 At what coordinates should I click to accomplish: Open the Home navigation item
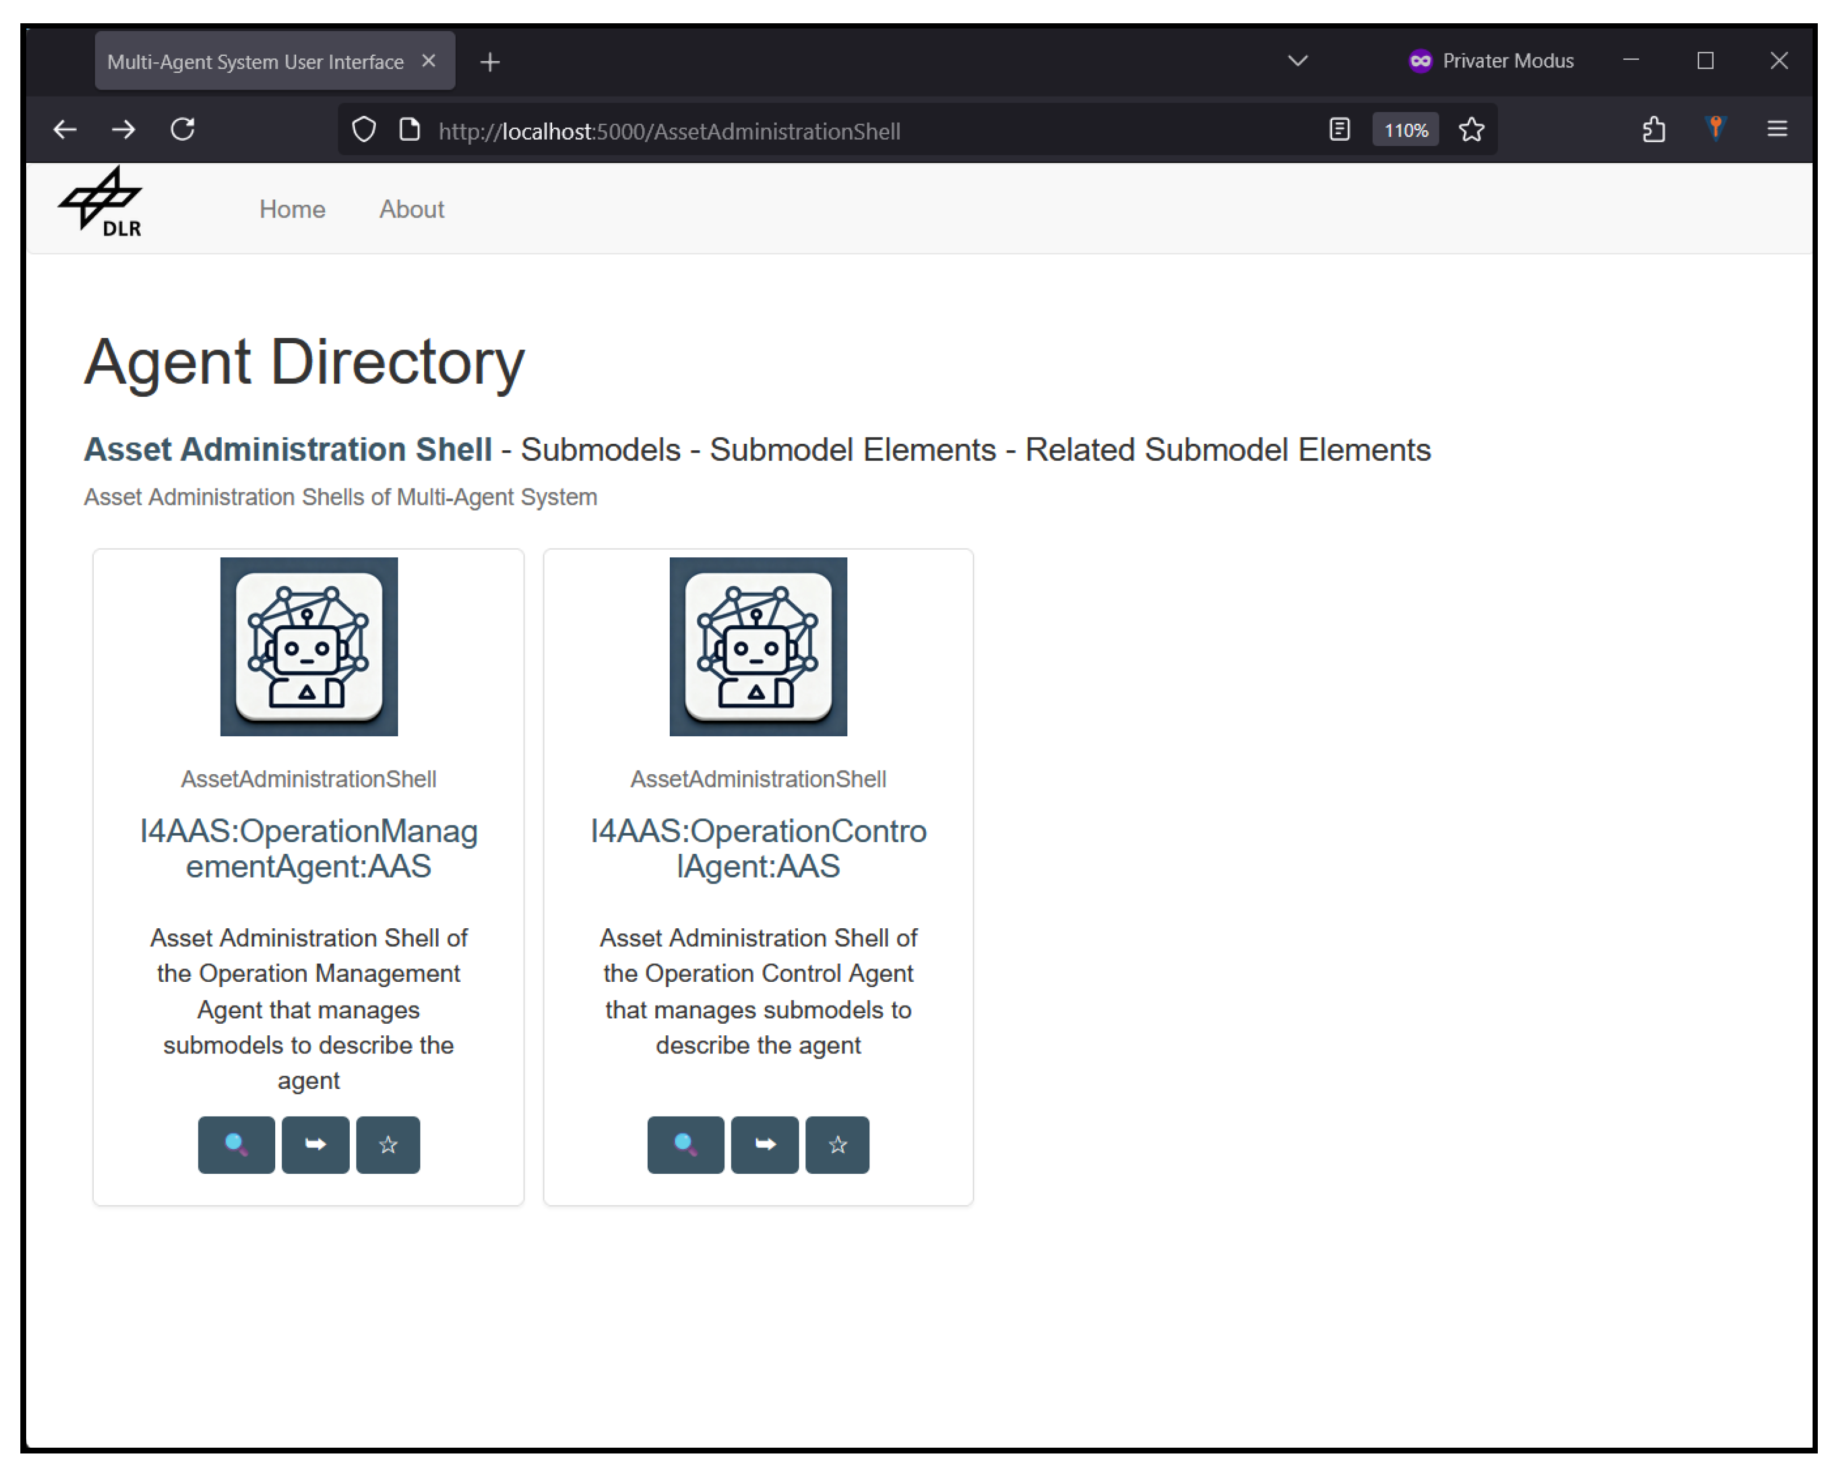pyautogui.click(x=292, y=209)
